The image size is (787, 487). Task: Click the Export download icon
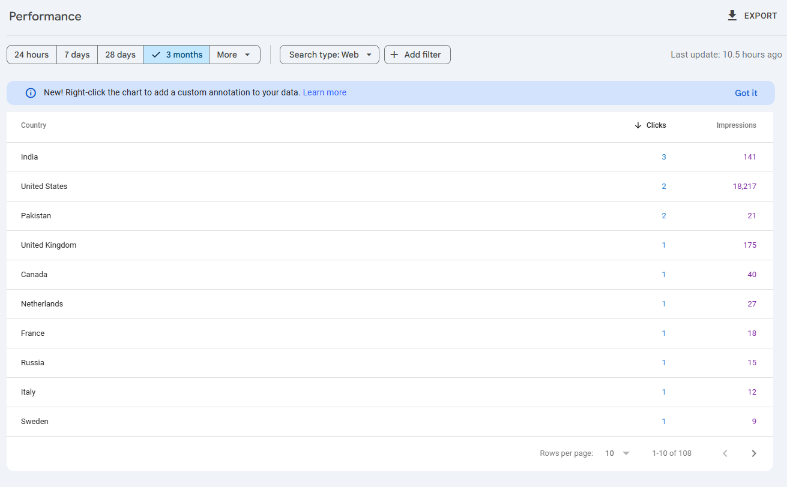732,16
